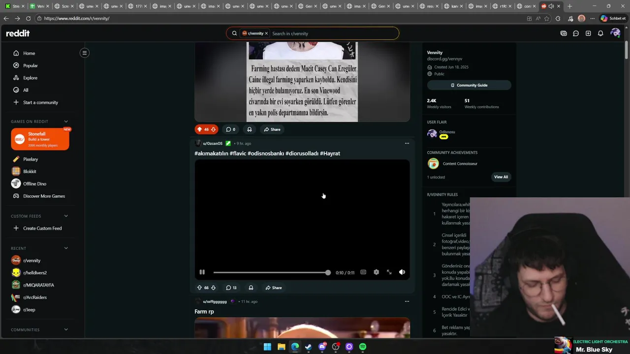
Task: Open a new browser tab
Action: coord(569,6)
